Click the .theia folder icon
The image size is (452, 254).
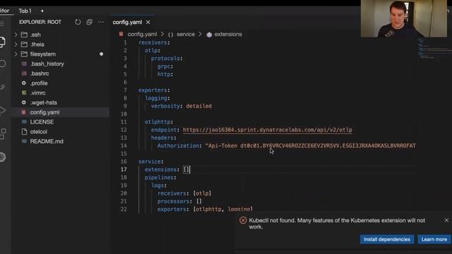pos(24,44)
